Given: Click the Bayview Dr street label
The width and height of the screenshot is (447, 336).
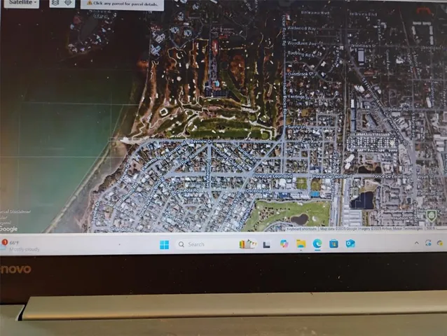Looking at the screenshot, I should pos(201,141).
